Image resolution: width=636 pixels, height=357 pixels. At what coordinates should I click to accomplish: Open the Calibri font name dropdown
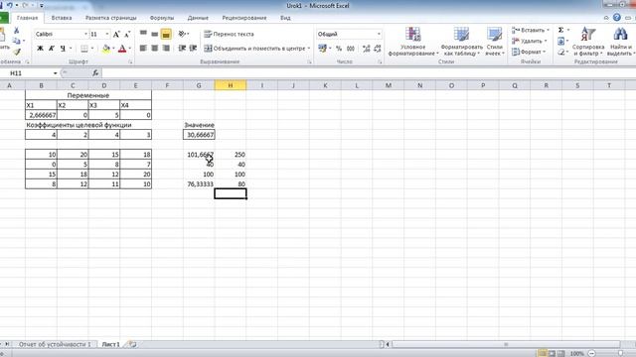85,34
